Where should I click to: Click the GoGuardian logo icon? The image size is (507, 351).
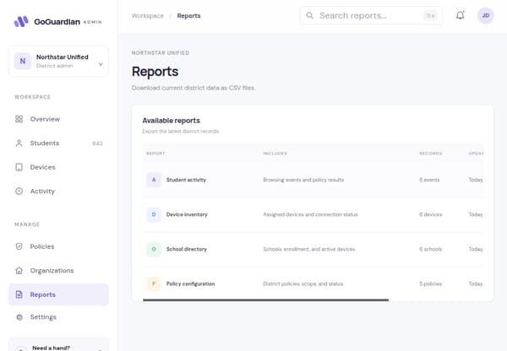21,22
